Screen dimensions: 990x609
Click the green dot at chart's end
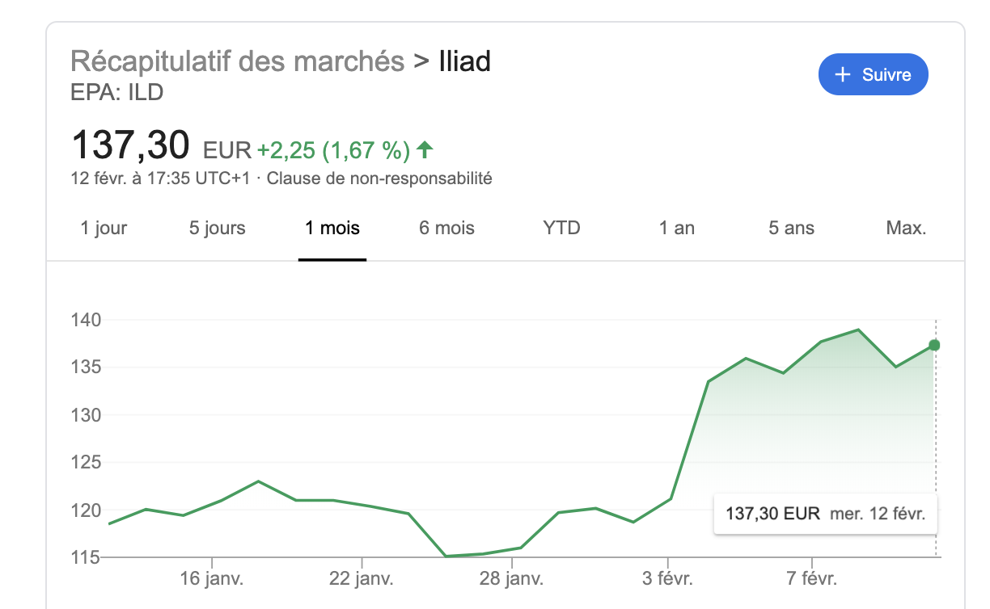coord(934,345)
